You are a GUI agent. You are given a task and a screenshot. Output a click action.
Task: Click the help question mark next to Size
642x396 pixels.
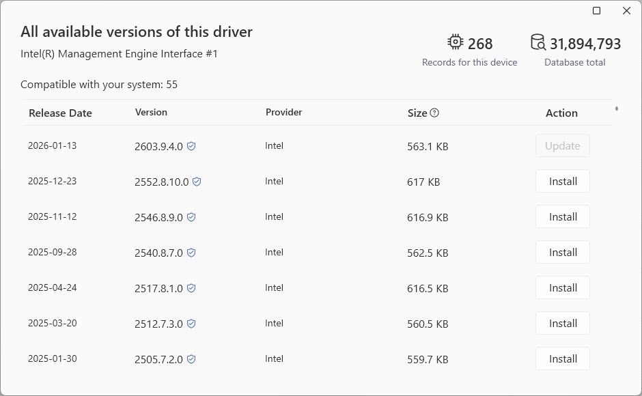(434, 113)
